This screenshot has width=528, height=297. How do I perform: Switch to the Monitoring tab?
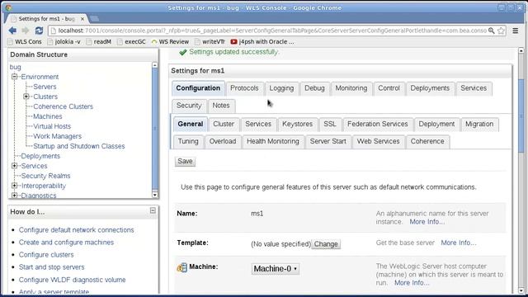coord(351,88)
